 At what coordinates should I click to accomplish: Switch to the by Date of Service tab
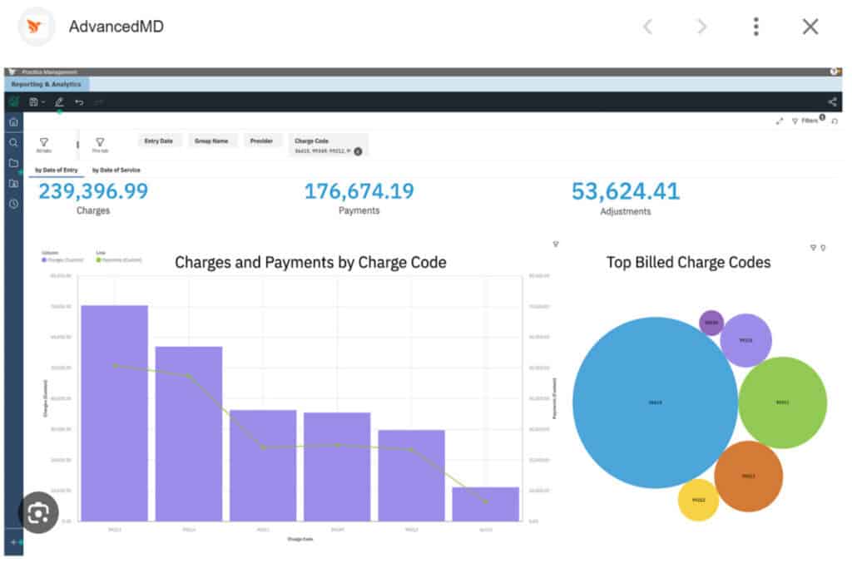click(x=116, y=170)
